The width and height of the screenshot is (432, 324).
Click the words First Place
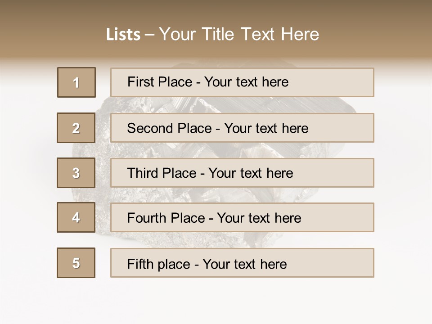click(159, 82)
